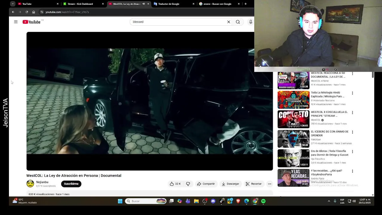The image size is (382, 215).
Task: Open the browser home page icon
Action: tap(34, 12)
